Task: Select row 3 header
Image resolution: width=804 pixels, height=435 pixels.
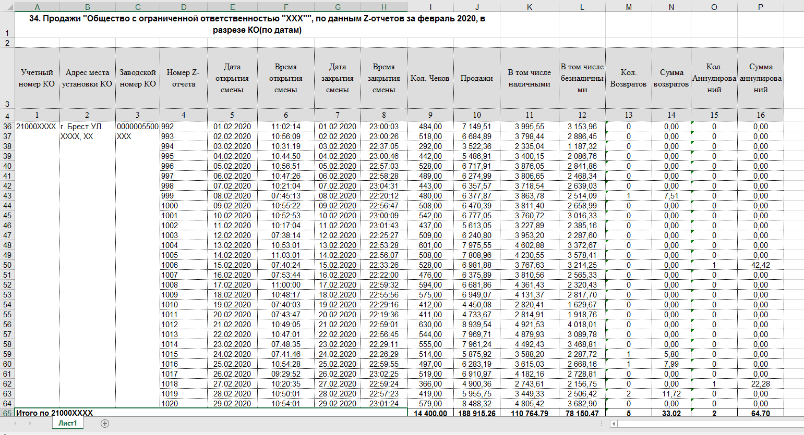Action: (7, 78)
